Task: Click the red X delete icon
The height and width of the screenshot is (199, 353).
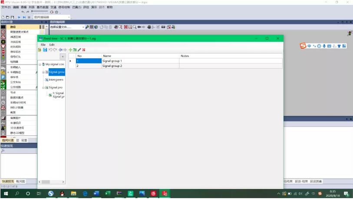Action: [x=84, y=50]
